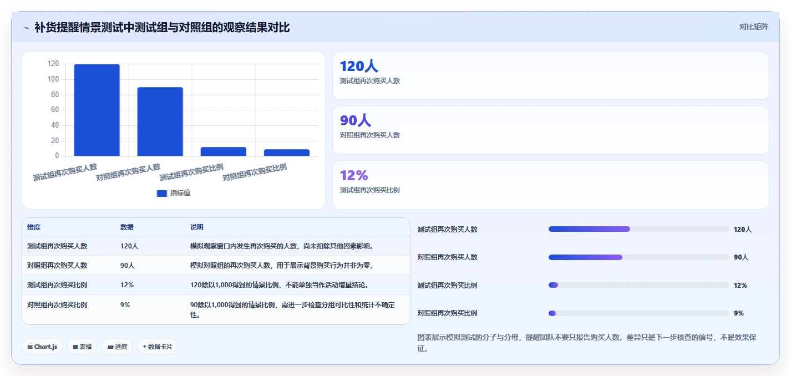
Task: Click the 进度 tag chip
Action: 117,347
